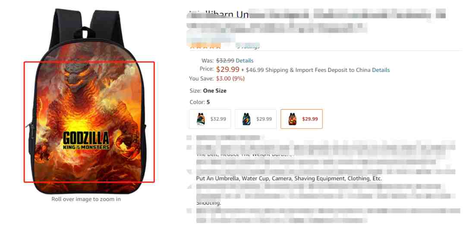This screenshot has width=466, height=225.
Task: Click the backpack's top carry handle loop
Action: click(x=84, y=32)
